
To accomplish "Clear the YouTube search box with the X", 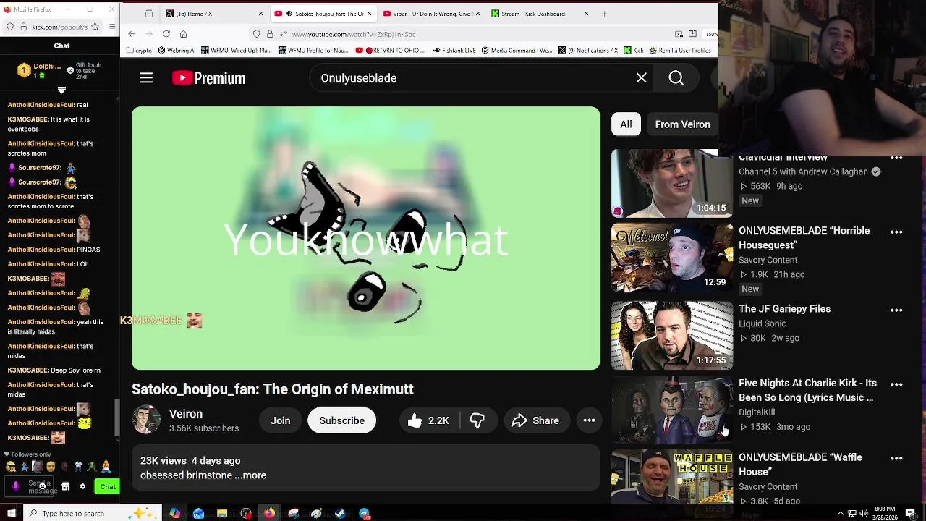I will pos(641,78).
